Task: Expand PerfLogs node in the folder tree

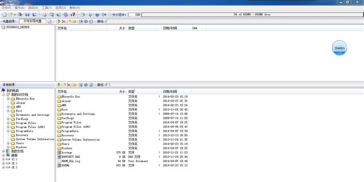Action: 8,119
